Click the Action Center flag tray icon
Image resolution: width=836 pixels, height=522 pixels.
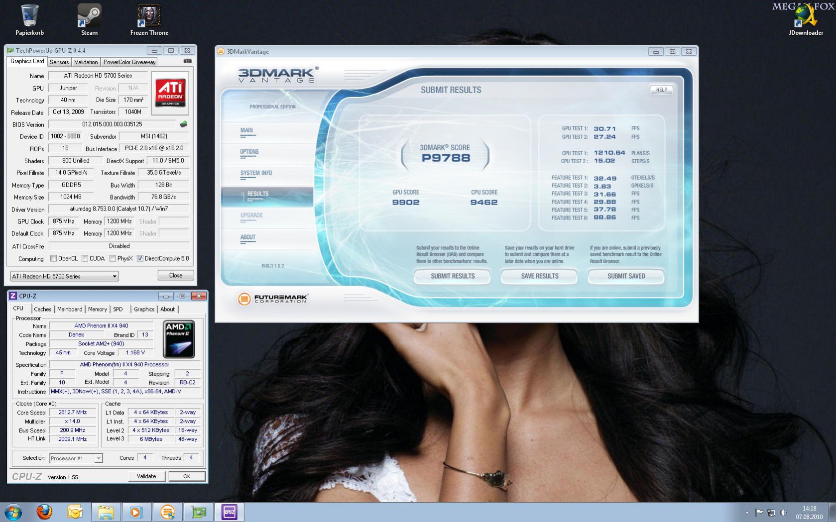tap(759, 513)
